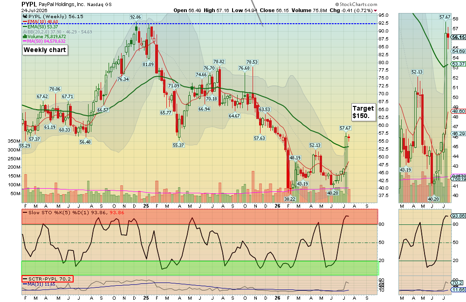Screen dimensions: 466x302
Task: Click the 78.82 price label
Action: tap(219, 62)
